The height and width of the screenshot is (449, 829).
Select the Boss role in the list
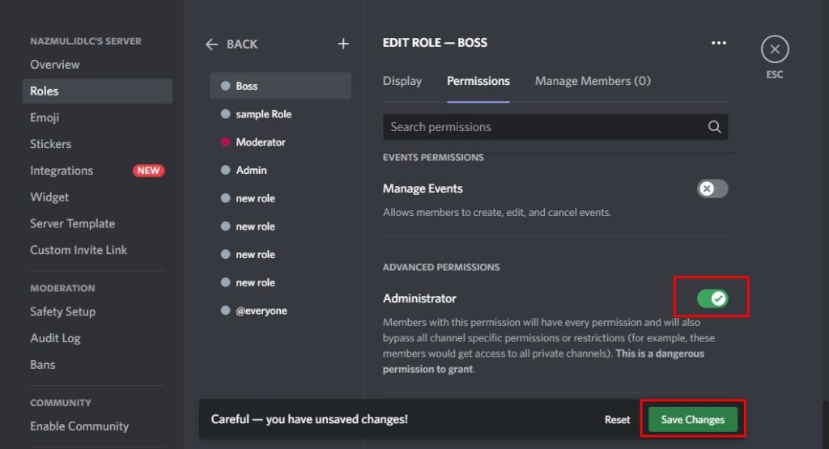pyautogui.click(x=280, y=86)
